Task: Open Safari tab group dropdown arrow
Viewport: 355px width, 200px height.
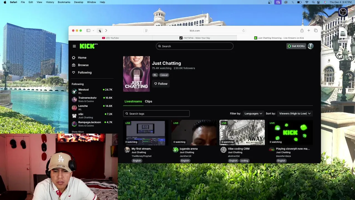Action: click(93, 31)
